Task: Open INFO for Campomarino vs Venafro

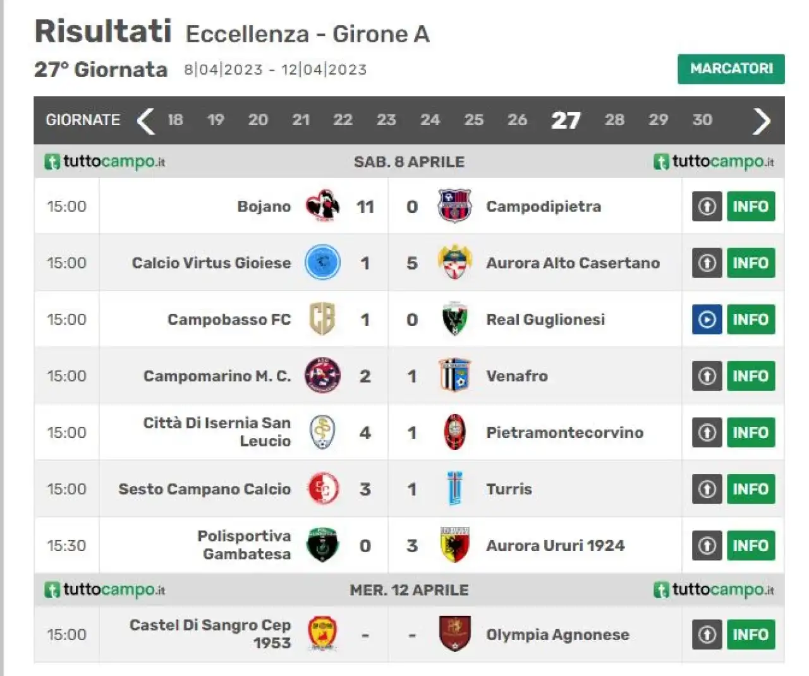Action: point(751,377)
